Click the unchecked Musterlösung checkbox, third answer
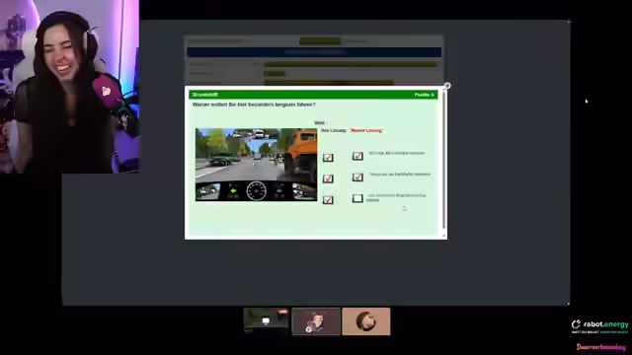Screen dimensions: 632x355 (357, 198)
